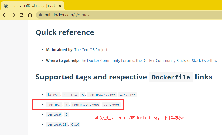This screenshot has height=135, width=222.
Task: Open the 8 tag link
Action: click(x=83, y=95)
